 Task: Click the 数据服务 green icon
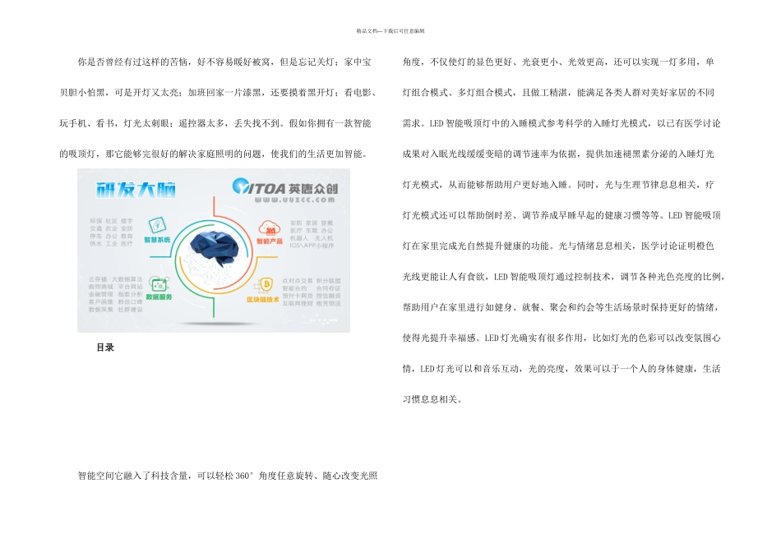pyautogui.click(x=159, y=285)
